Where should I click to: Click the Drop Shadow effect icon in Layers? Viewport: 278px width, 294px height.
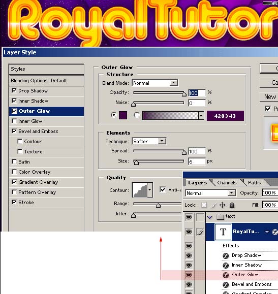pos(226,256)
